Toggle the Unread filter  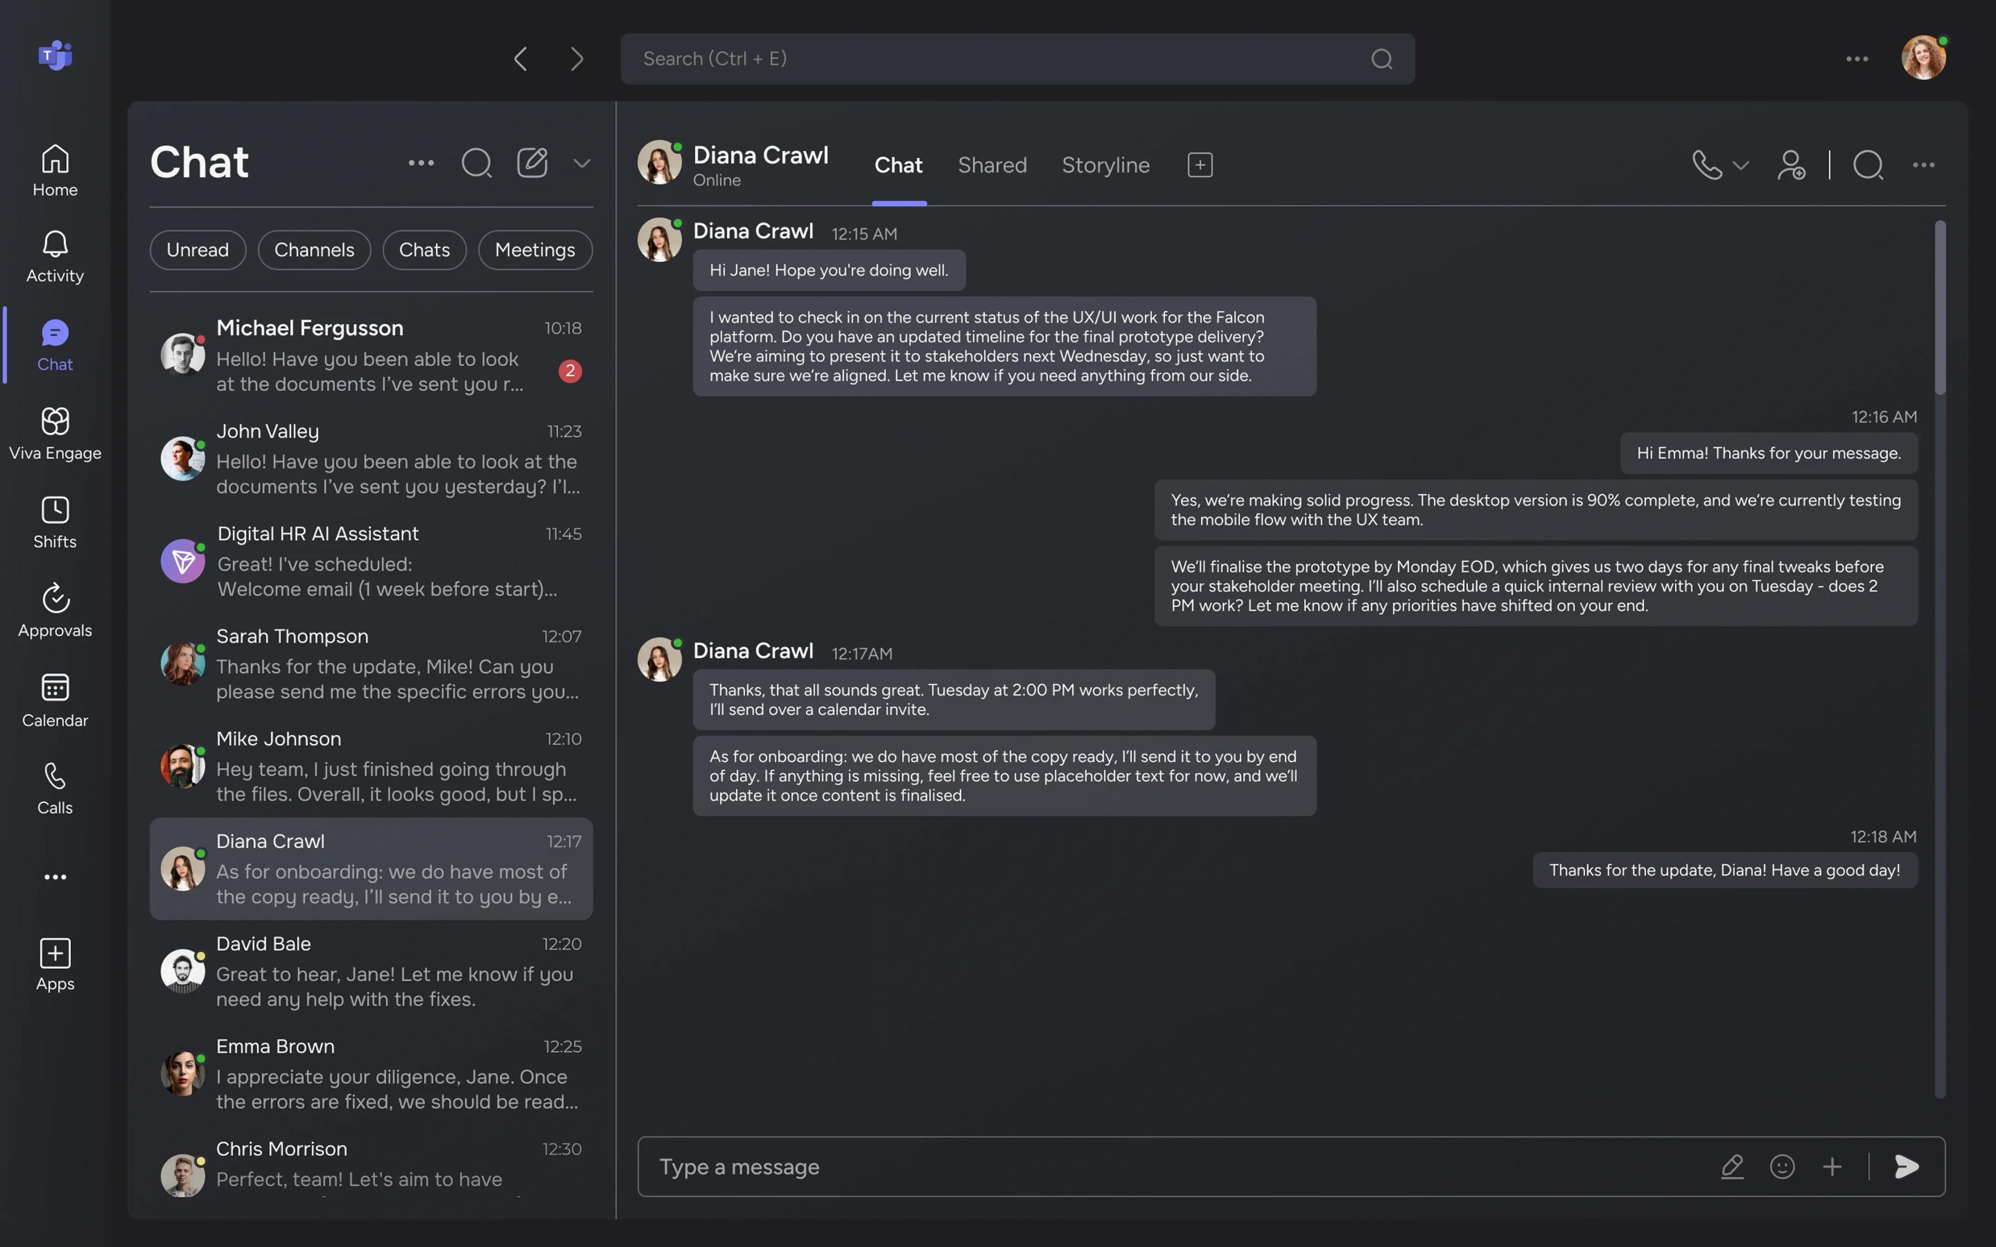click(x=197, y=249)
